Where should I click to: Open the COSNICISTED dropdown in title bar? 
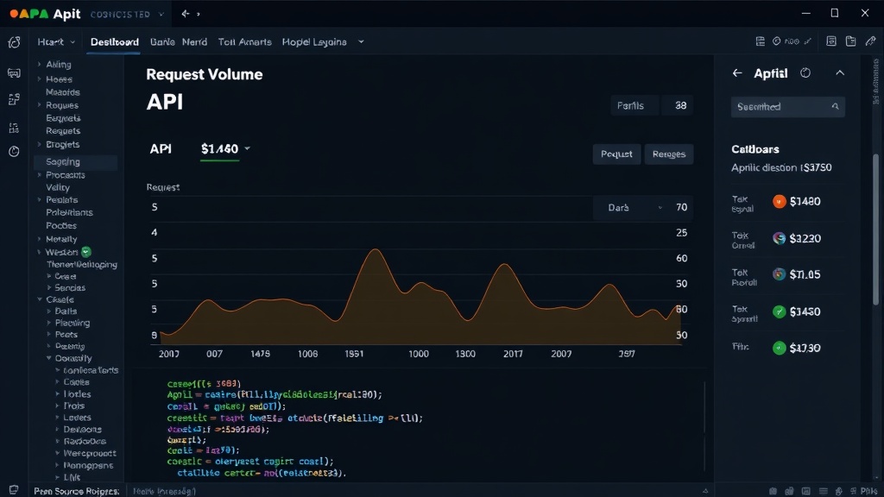coord(161,14)
